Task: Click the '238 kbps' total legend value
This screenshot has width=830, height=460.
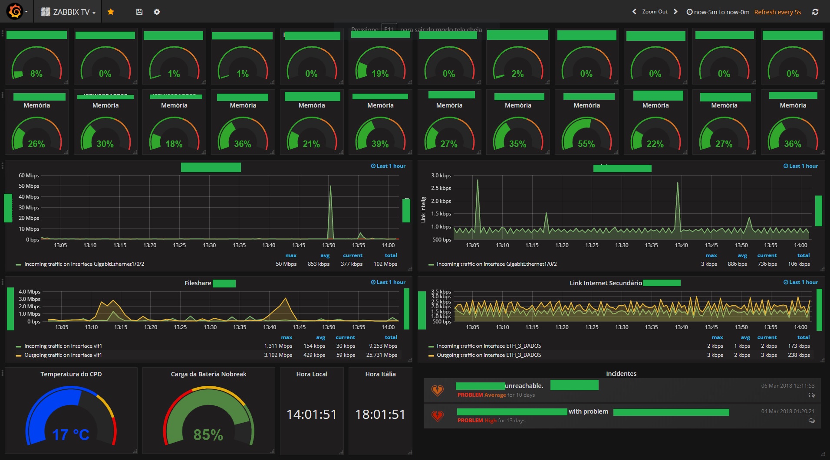Action: [799, 355]
